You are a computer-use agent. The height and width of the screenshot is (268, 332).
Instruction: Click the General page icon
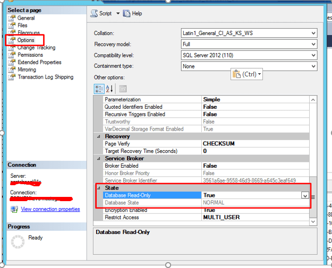pos(12,18)
